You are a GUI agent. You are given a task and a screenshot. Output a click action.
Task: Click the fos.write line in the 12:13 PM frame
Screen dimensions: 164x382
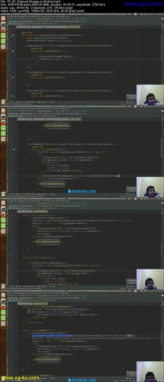69,231
